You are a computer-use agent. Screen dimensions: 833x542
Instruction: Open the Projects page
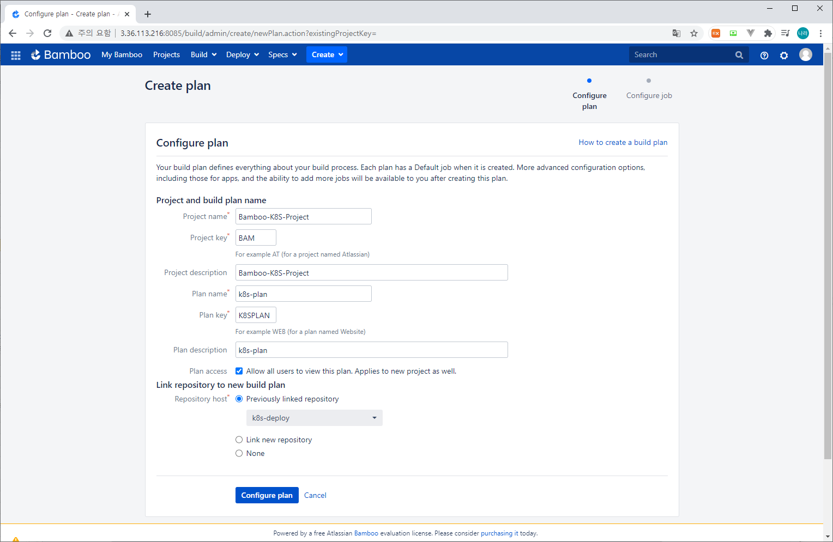(166, 54)
